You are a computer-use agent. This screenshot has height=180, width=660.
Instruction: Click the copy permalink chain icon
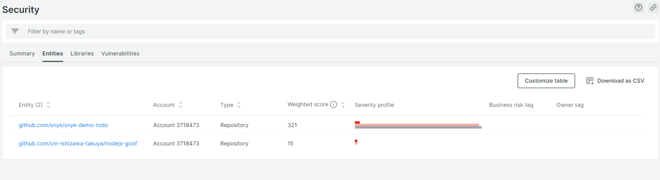coord(653,8)
